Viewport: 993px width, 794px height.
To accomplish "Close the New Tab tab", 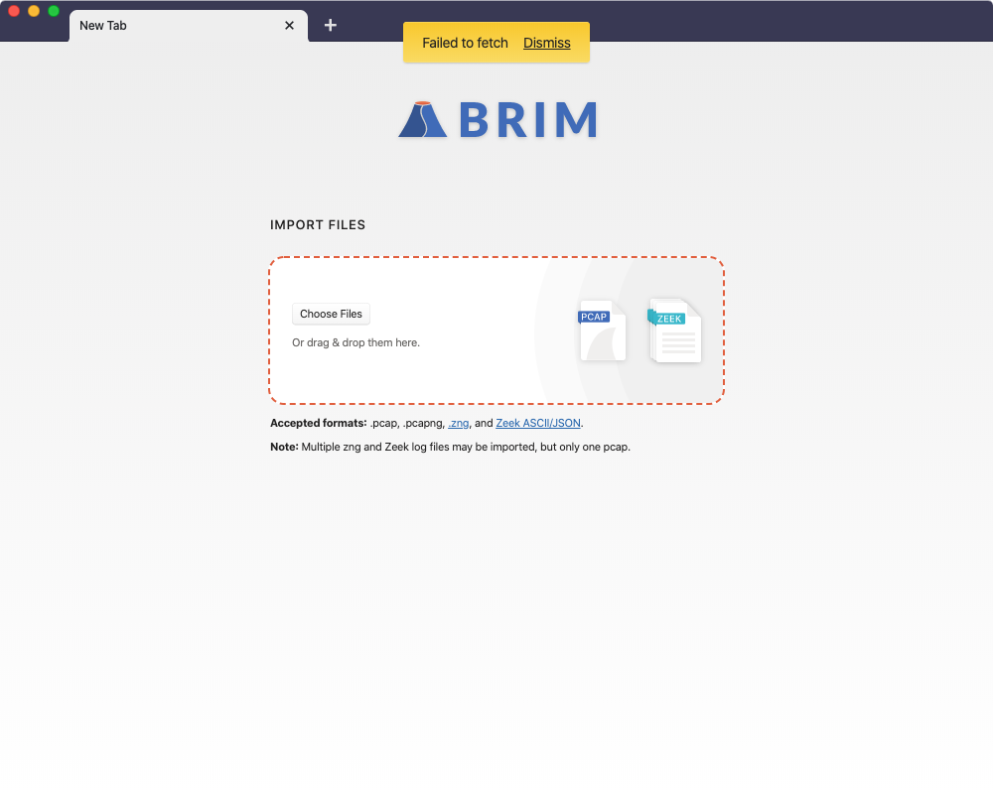I will (289, 25).
